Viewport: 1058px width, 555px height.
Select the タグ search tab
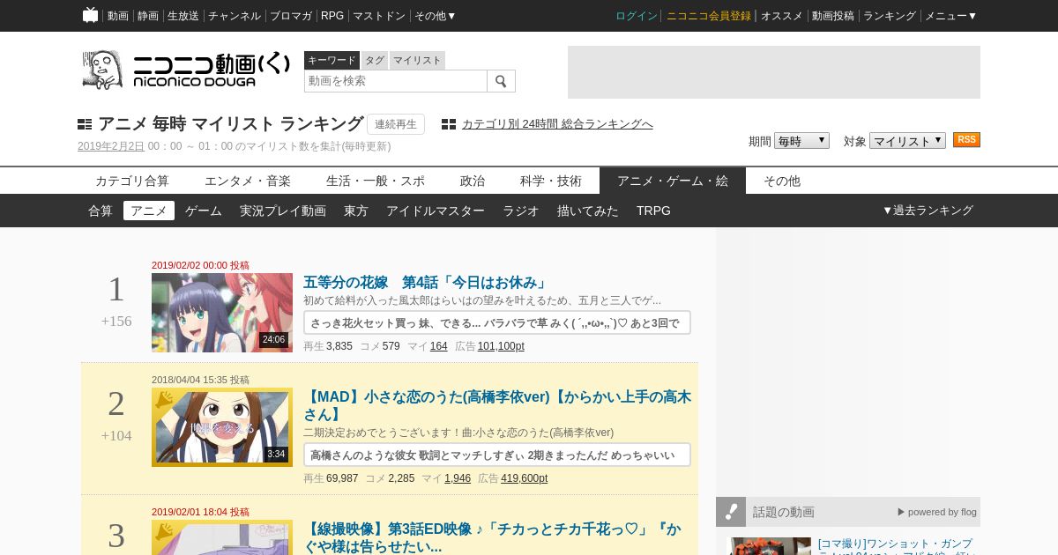pos(375,60)
